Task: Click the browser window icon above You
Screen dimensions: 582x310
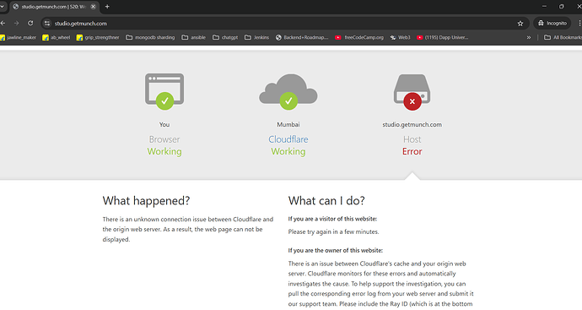Action: (x=164, y=91)
